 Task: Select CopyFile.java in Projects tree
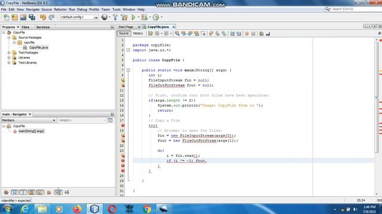[x=38, y=48]
